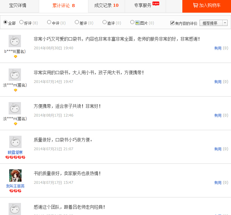Click the red new badge on 专享服务
Image resolution: width=231 pixels, height=215 pixels.
[156, 3]
